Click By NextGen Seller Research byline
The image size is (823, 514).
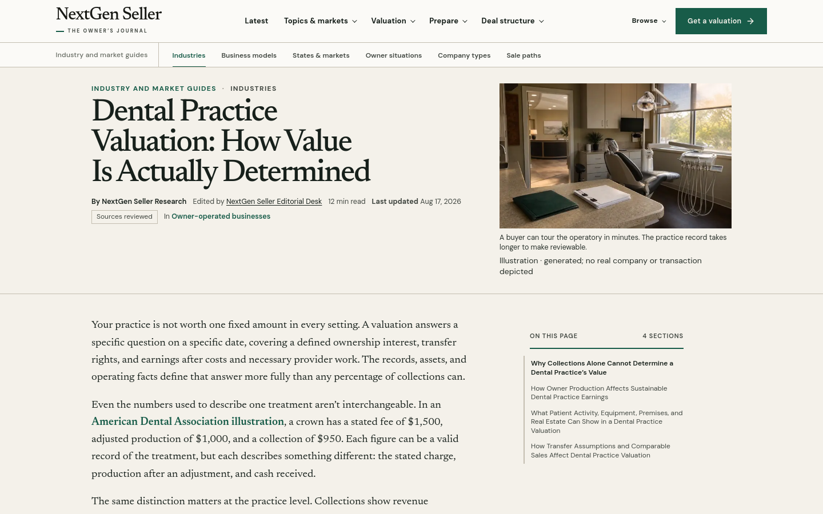coord(139,202)
